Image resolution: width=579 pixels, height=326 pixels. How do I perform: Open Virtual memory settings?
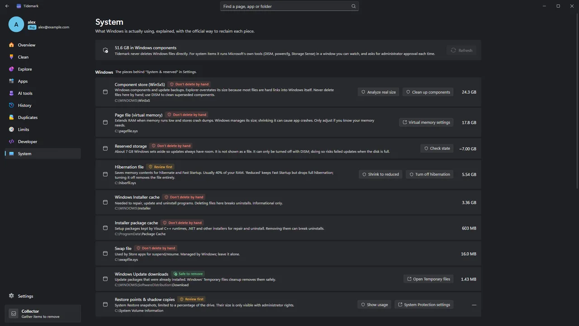coord(426,122)
